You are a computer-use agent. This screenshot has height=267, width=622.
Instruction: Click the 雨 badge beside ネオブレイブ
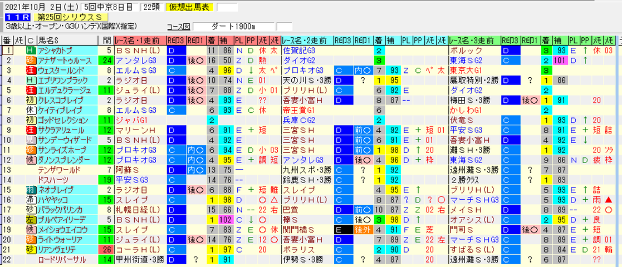30,189
